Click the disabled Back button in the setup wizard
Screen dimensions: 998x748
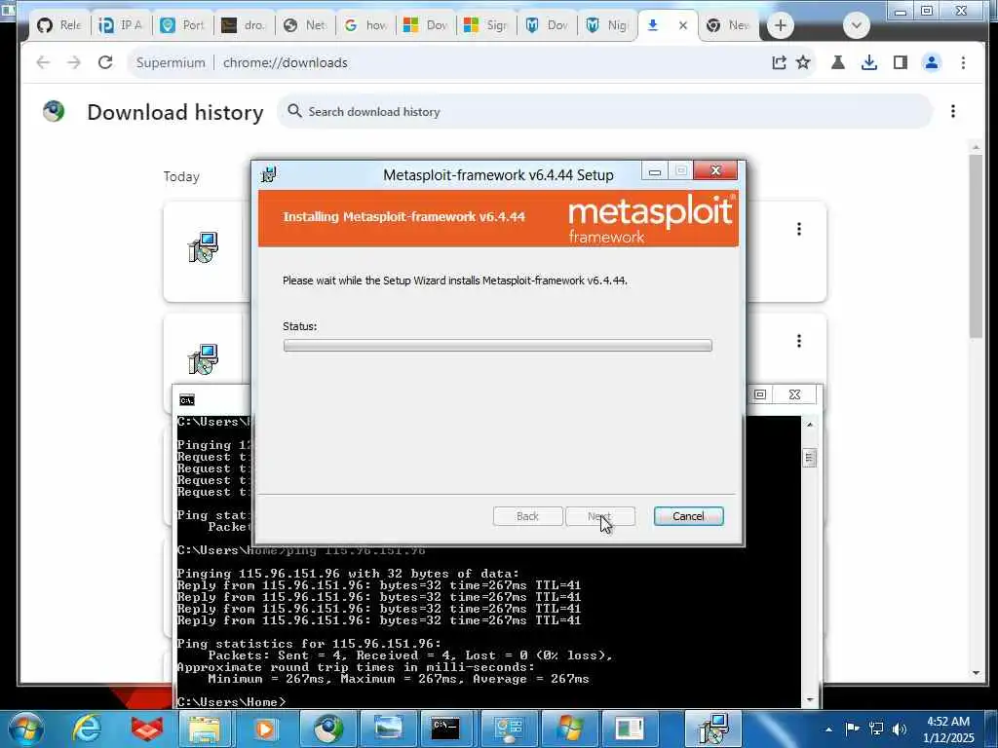527,516
